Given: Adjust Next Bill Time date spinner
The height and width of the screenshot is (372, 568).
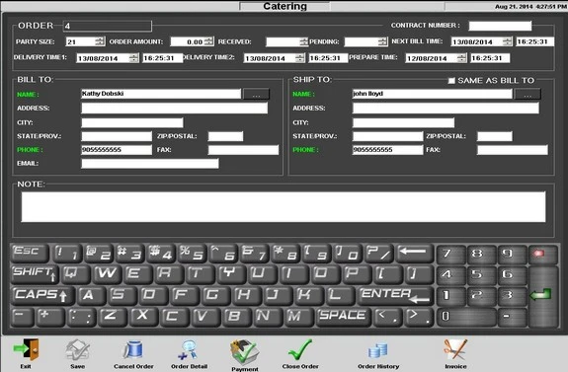Looking at the screenshot, I should tap(508, 41).
